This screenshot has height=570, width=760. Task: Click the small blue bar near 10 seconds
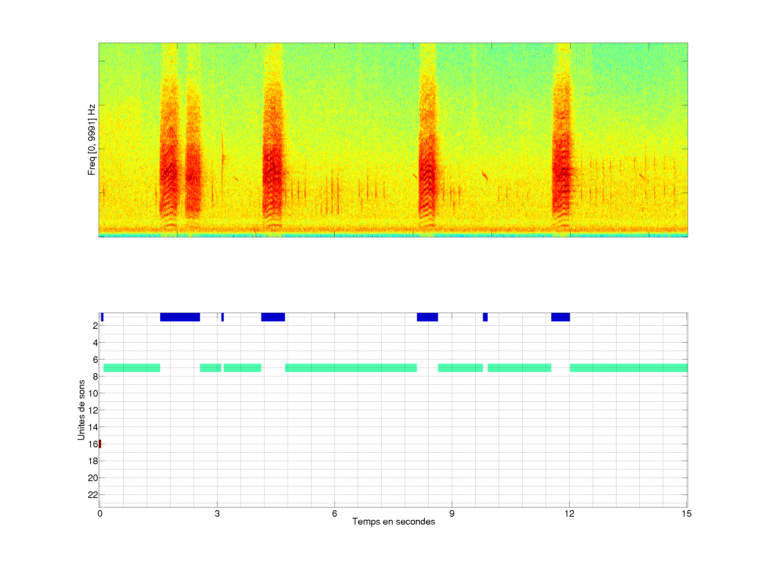click(485, 317)
